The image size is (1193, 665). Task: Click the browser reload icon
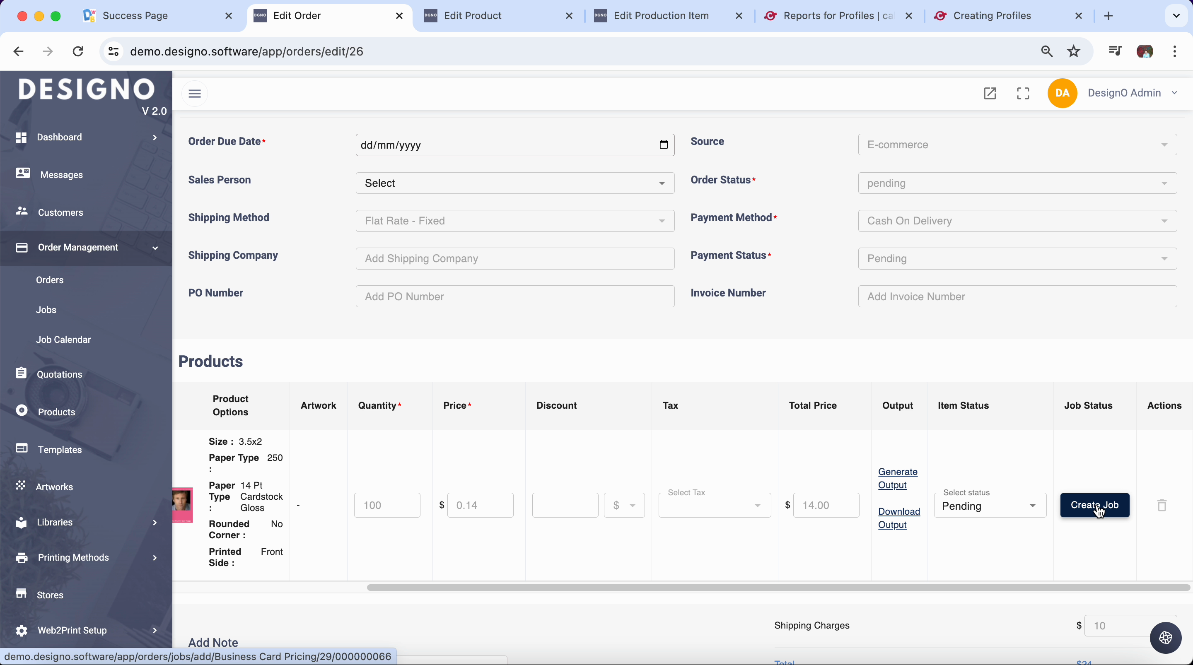tap(78, 51)
